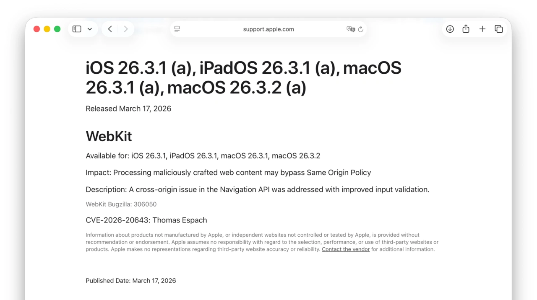Minimize the Safari window

click(x=47, y=28)
